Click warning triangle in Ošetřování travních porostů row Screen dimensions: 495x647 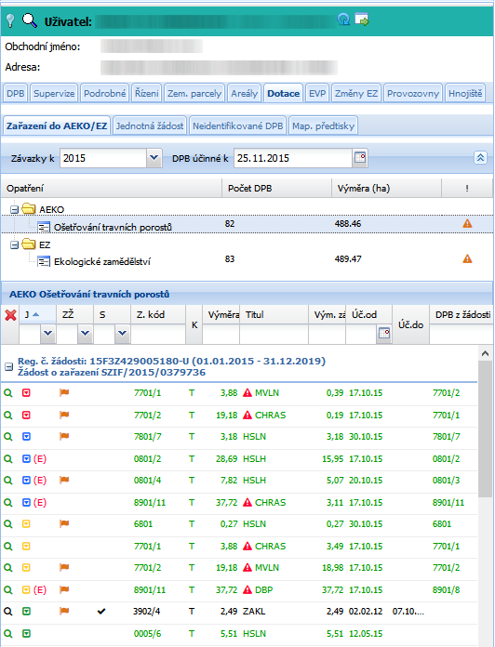point(467,224)
